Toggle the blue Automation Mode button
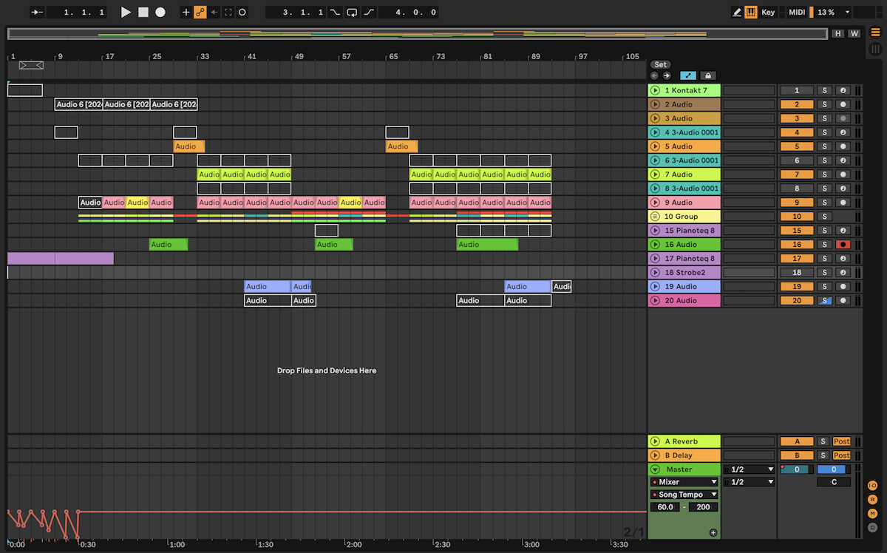This screenshot has height=553, width=887. point(688,75)
